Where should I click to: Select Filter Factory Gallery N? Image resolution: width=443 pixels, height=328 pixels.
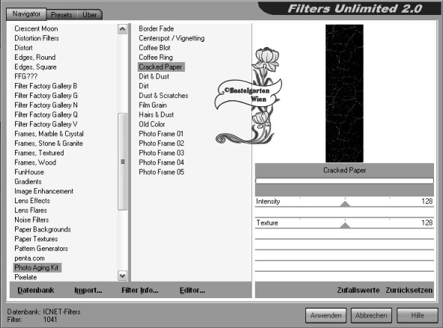[x=46, y=105]
